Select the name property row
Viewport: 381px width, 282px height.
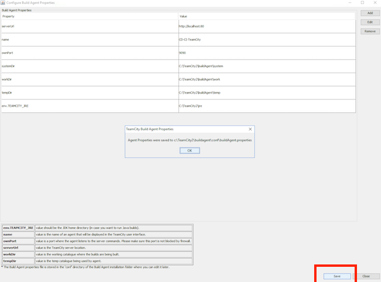[178, 40]
